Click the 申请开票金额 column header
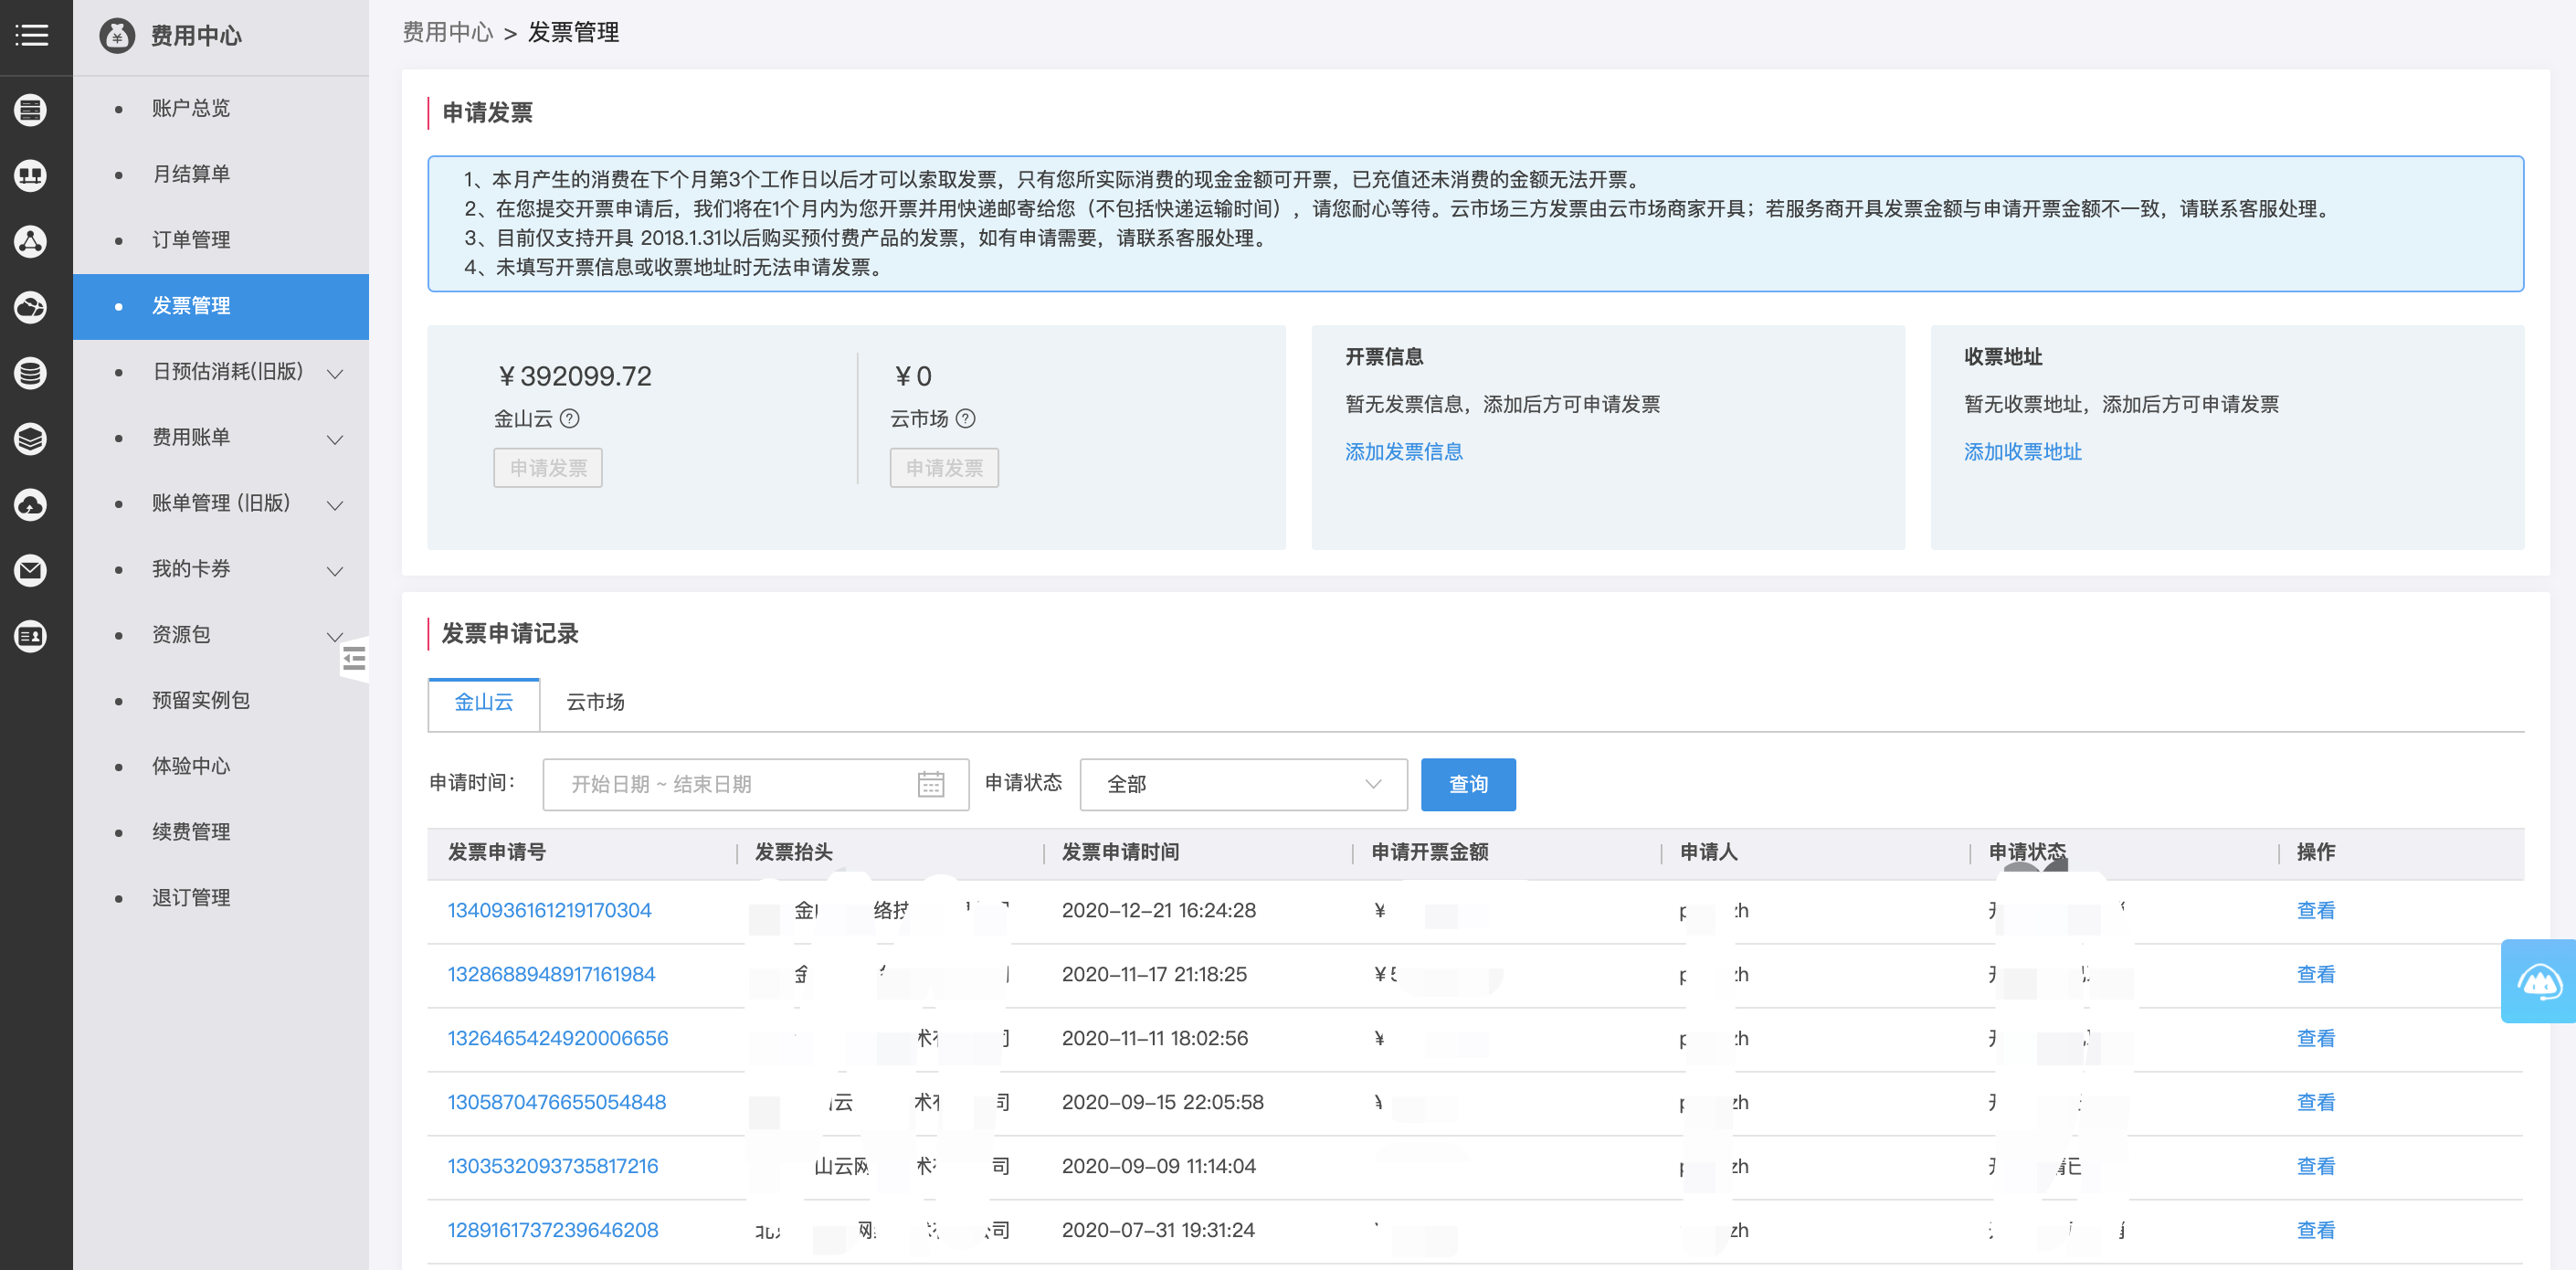The width and height of the screenshot is (2576, 1270). (1429, 853)
